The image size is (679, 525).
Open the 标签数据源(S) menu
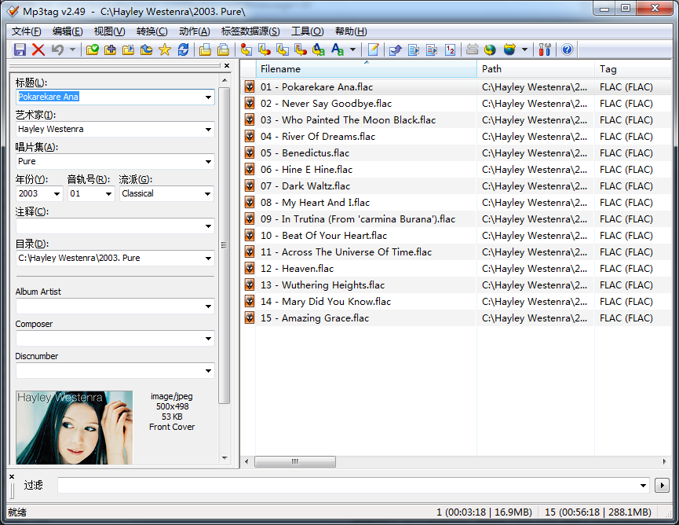pyautogui.click(x=250, y=31)
